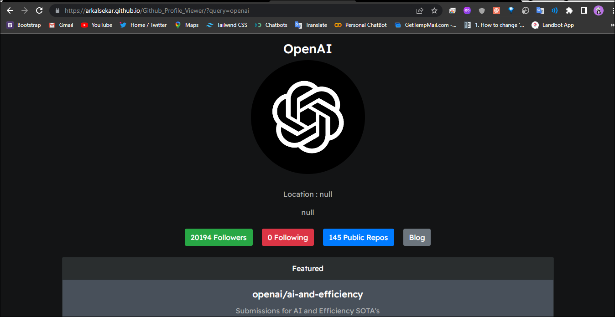Open the Personal ChatBot bookmark

pos(361,25)
